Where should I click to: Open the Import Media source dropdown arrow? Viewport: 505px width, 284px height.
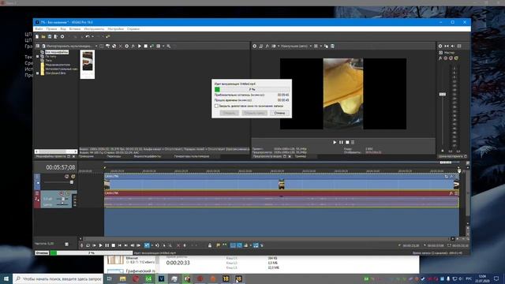(96, 46)
